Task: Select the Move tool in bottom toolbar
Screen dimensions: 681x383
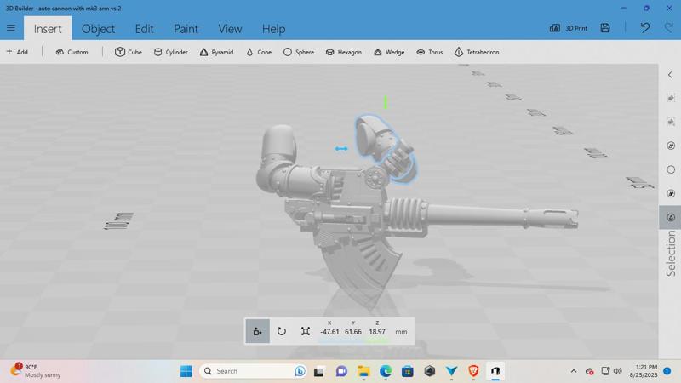Action: point(258,331)
